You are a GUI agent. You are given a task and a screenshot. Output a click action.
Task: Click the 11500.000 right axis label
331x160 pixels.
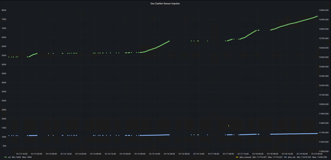(324, 151)
